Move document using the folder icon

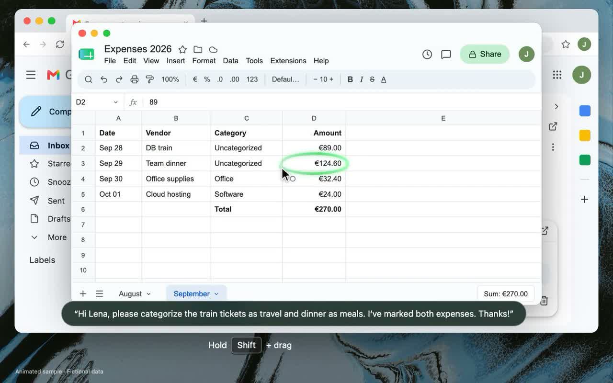tap(198, 49)
